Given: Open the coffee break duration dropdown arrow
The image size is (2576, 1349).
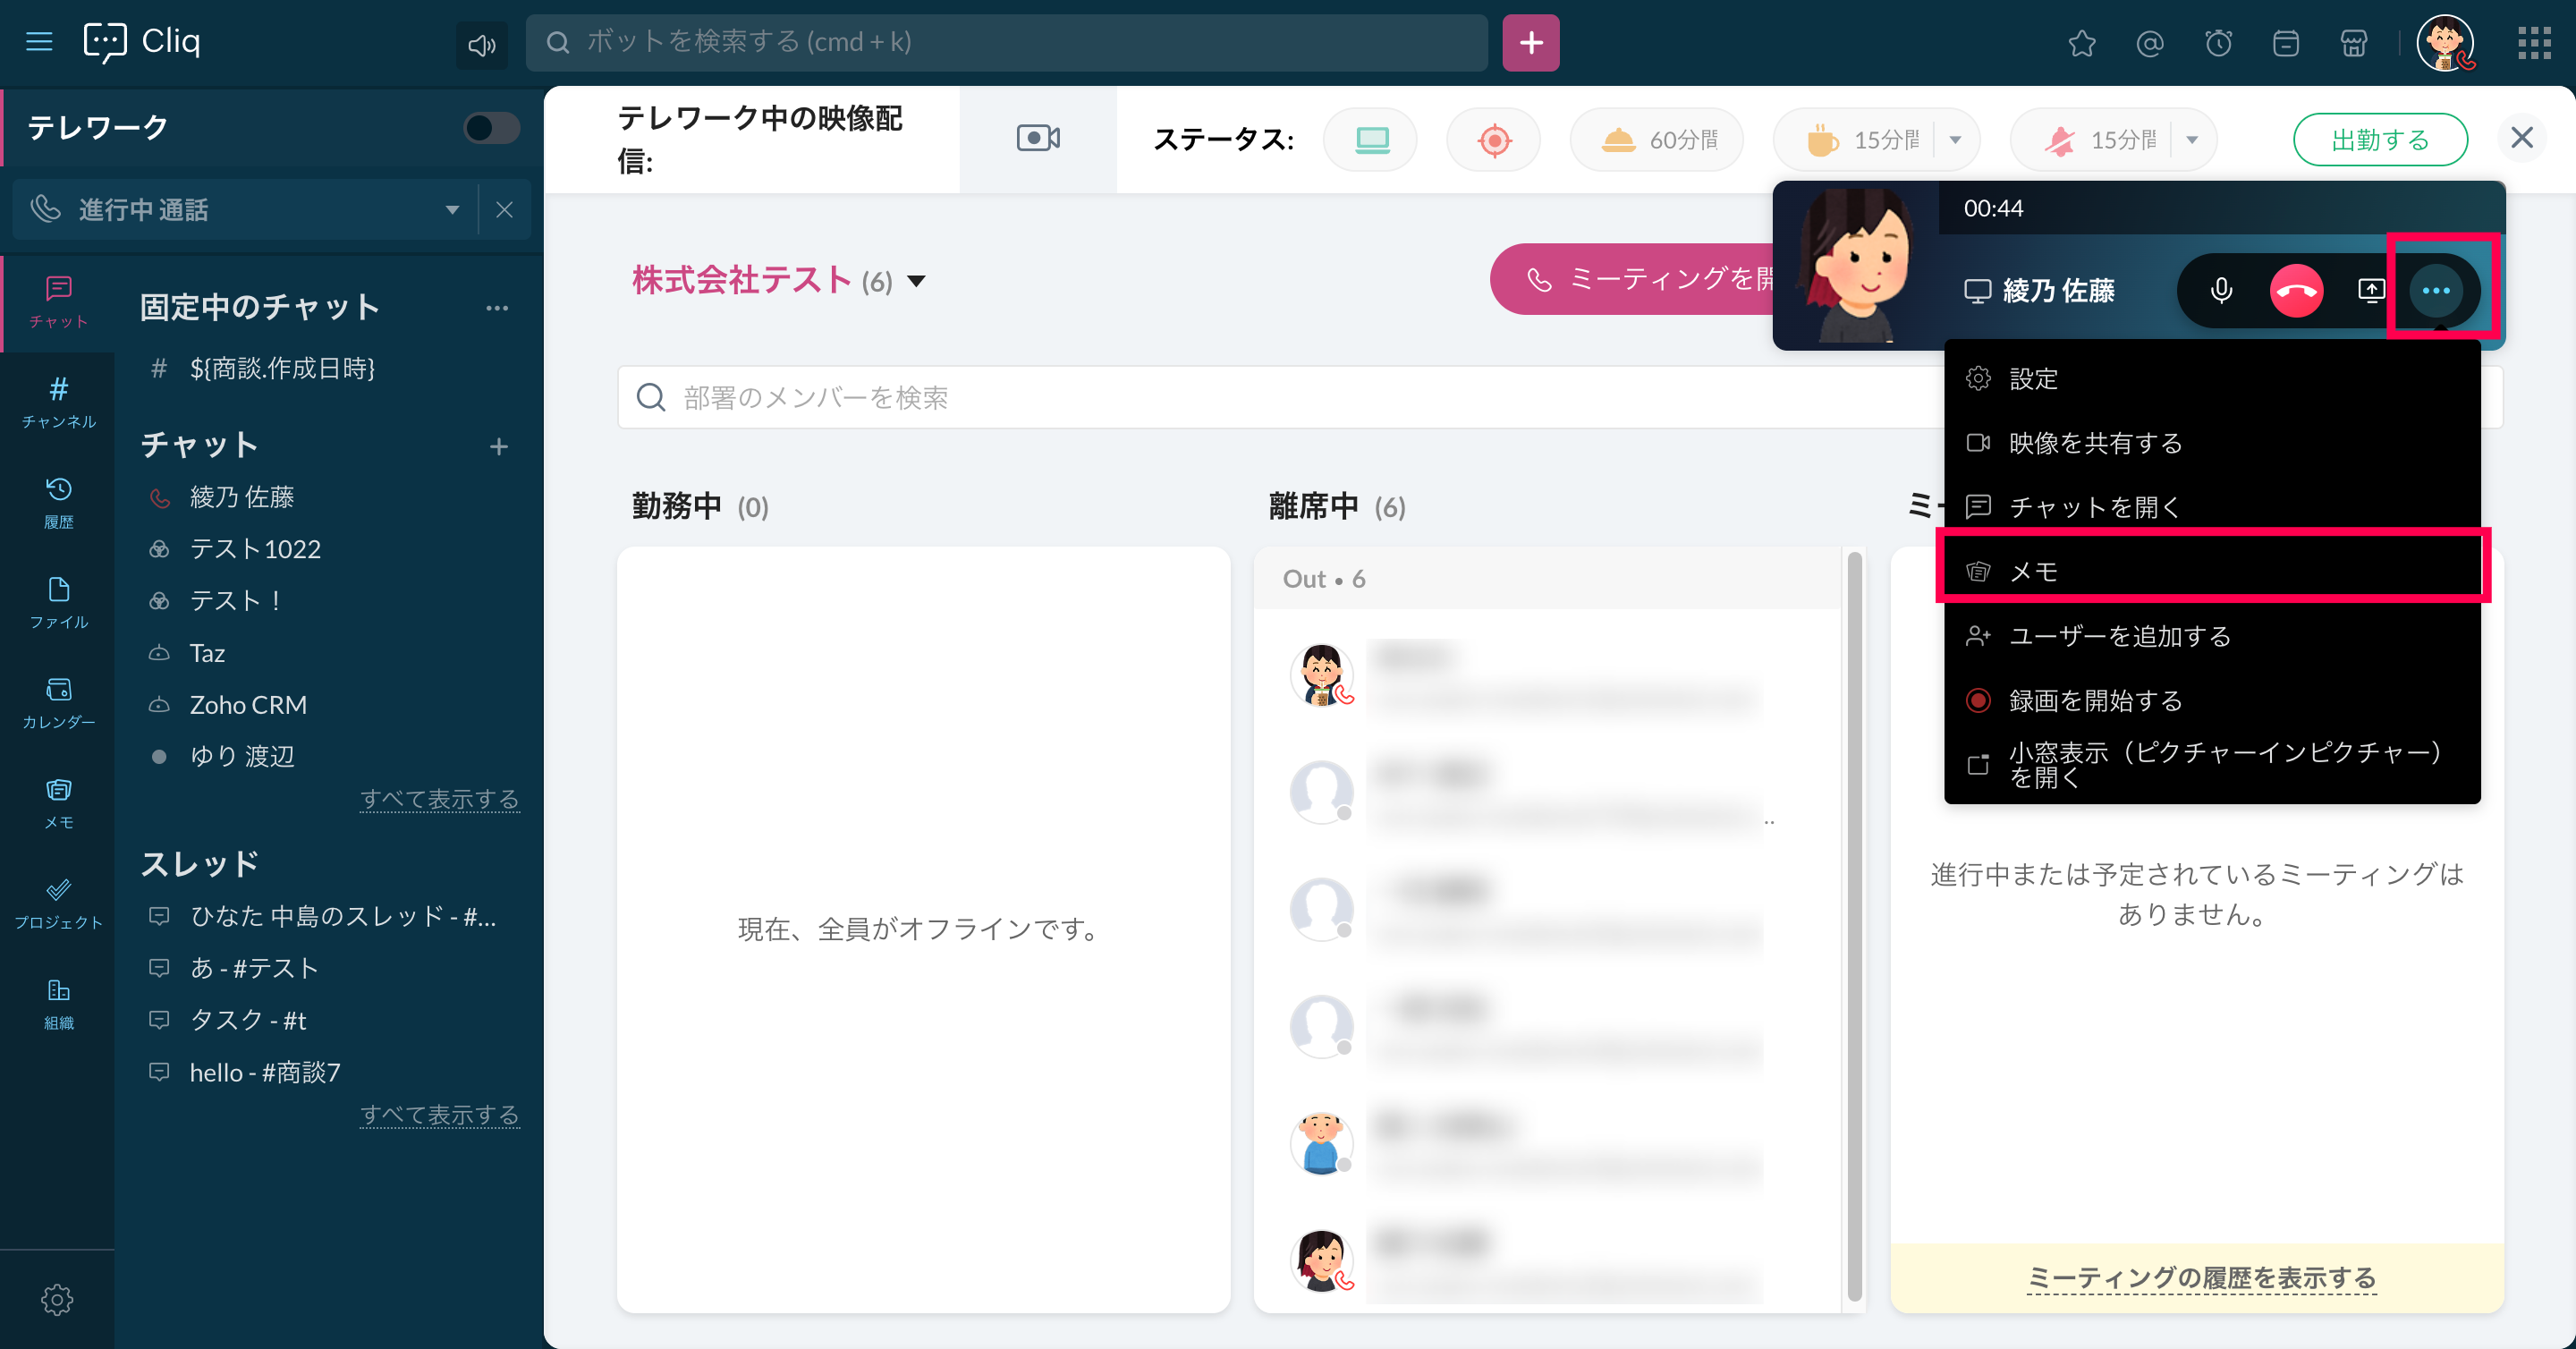Looking at the screenshot, I should (x=1955, y=140).
